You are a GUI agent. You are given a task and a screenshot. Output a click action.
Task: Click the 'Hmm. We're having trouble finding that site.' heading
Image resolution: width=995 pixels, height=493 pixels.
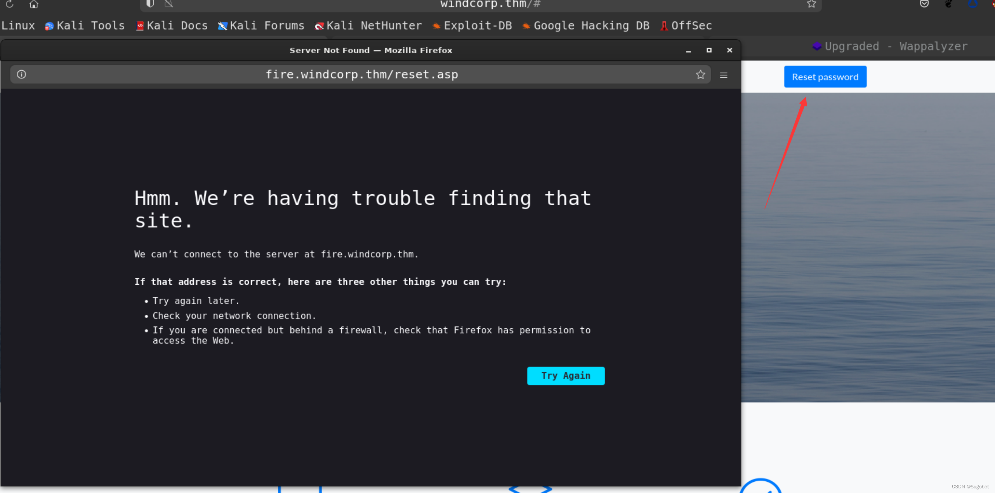pos(363,209)
